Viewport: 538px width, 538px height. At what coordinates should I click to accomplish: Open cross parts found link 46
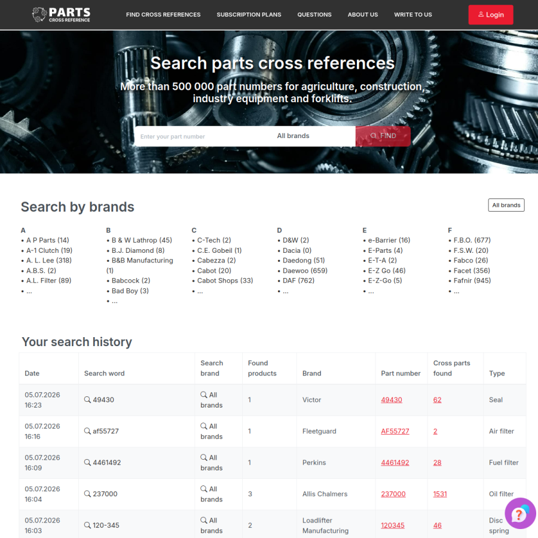tap(437, 525)
